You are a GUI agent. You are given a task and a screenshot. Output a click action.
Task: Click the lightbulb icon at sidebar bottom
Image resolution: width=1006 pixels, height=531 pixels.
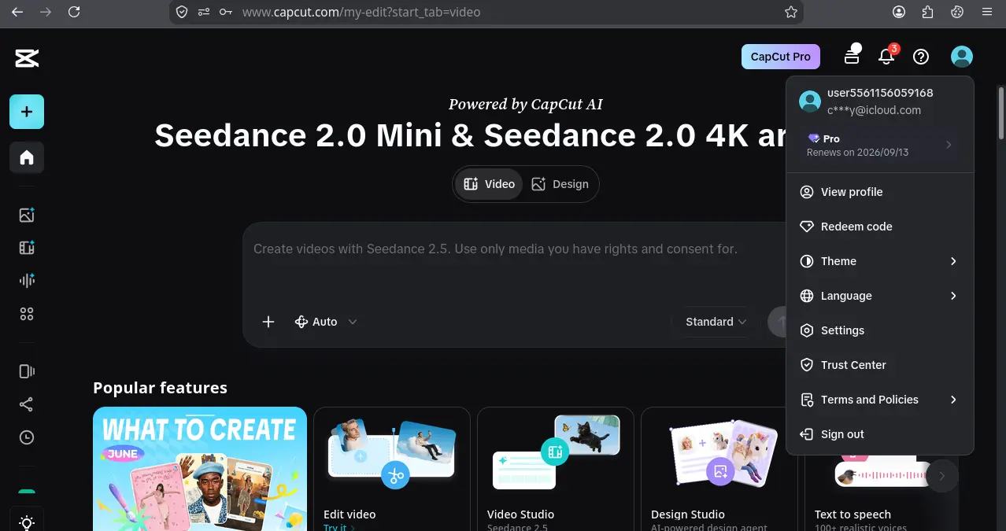(x=27, y=522)
